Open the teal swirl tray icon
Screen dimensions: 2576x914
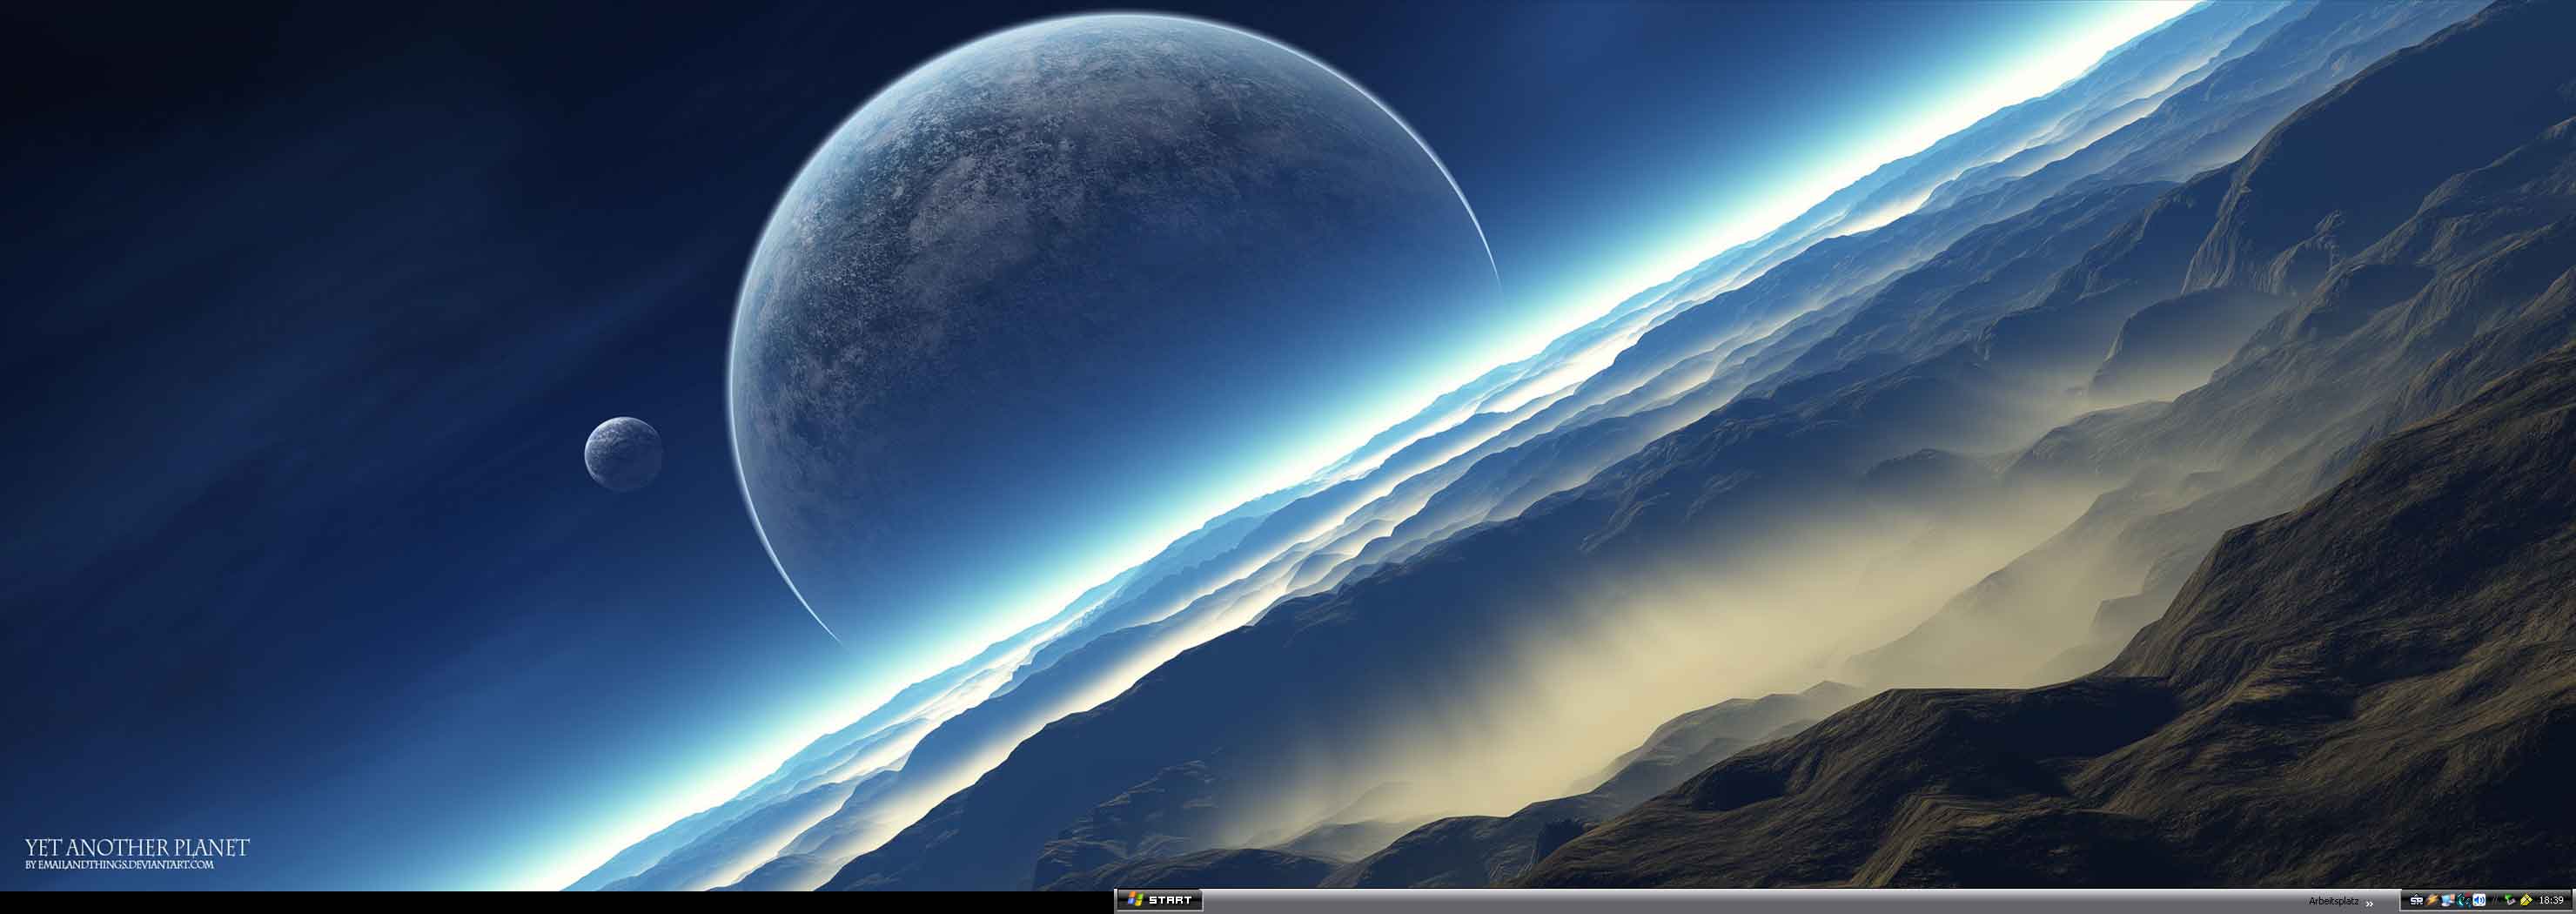click(2462, 901)
